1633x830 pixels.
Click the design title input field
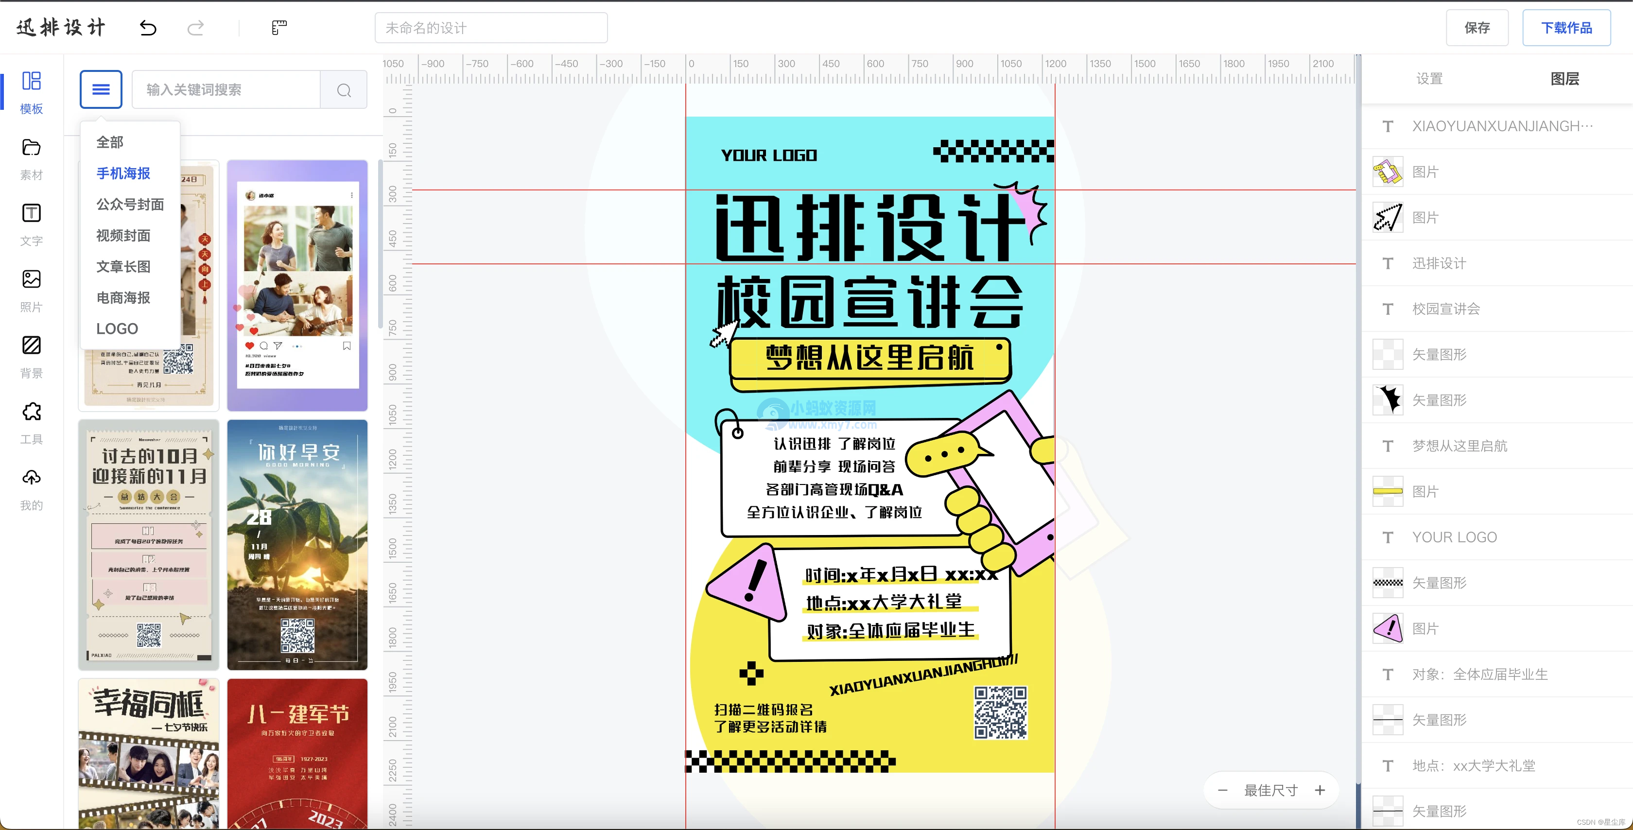(491, 28)
